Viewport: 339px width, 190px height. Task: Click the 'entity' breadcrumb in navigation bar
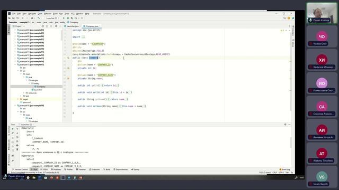pos(63,22)
